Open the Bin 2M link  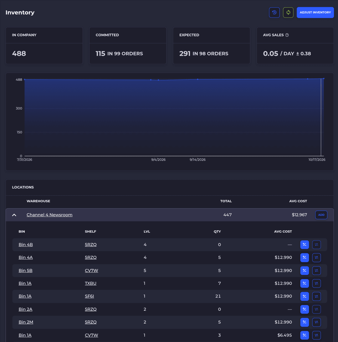(26, 322)
